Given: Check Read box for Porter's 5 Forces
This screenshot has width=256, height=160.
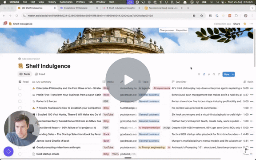Looking at the screenshot, I should [x=20, y=101].
